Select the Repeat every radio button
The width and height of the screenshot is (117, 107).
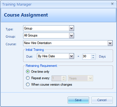(28, 78)
